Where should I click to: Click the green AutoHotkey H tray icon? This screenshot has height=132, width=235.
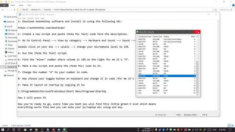(171, 130)
